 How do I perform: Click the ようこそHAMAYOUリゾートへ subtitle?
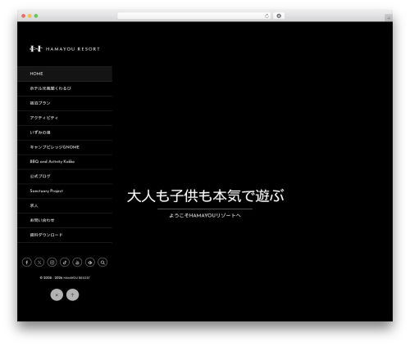205,216
